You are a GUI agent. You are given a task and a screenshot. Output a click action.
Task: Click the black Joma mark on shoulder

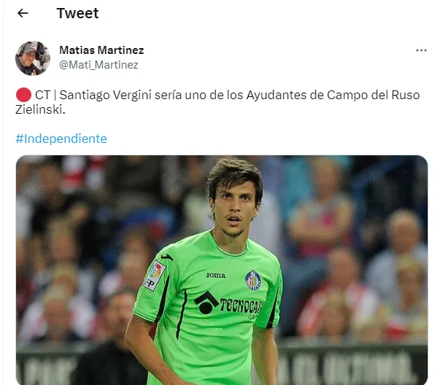click(x=166, y=257)
